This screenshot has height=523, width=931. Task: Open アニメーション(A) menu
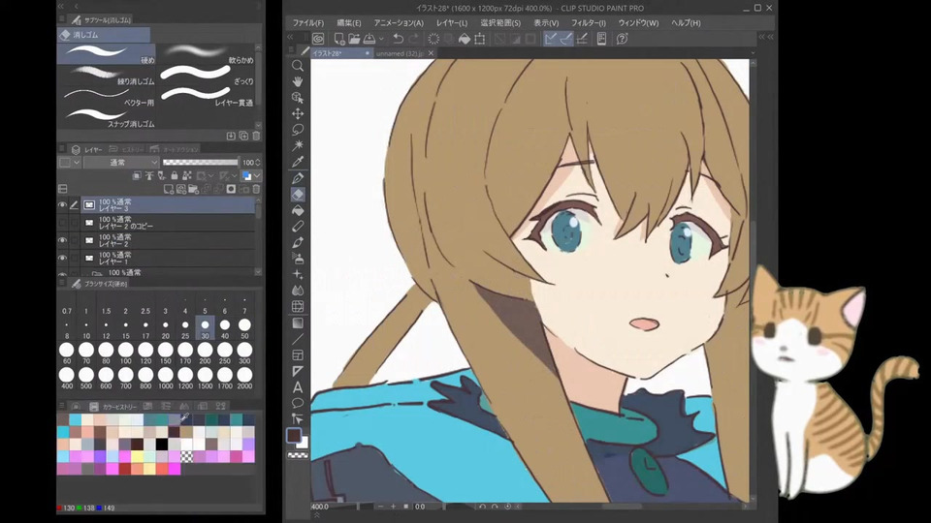click(399, 23)
